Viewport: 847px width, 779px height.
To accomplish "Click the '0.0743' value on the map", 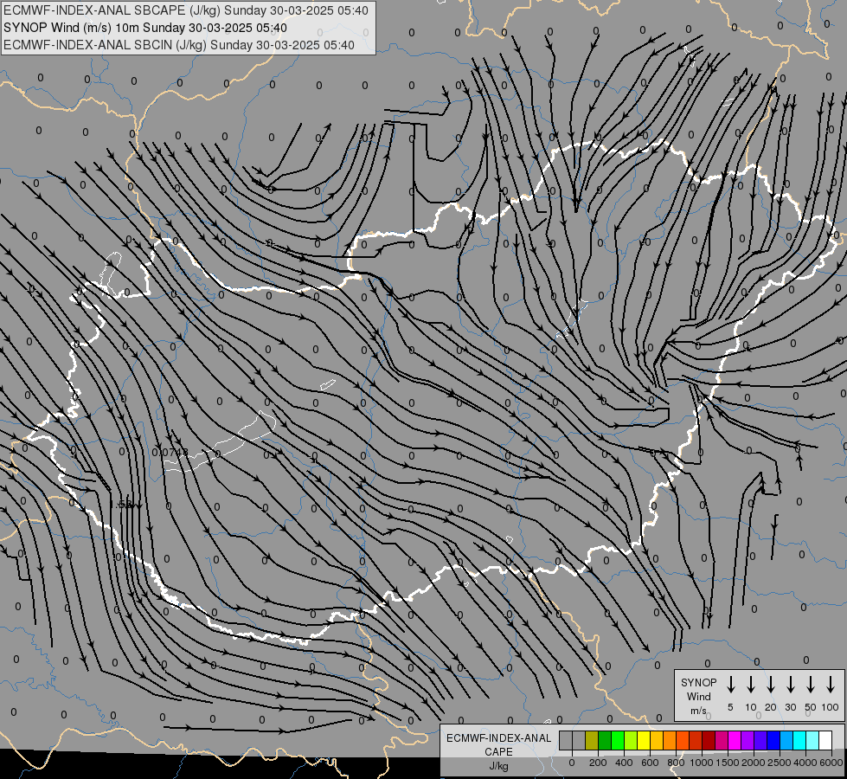I will [x=170, y=452].
